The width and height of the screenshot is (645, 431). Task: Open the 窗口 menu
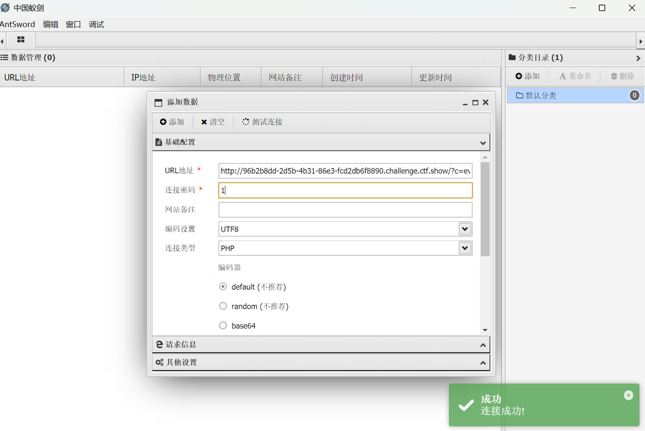(73, 25)
